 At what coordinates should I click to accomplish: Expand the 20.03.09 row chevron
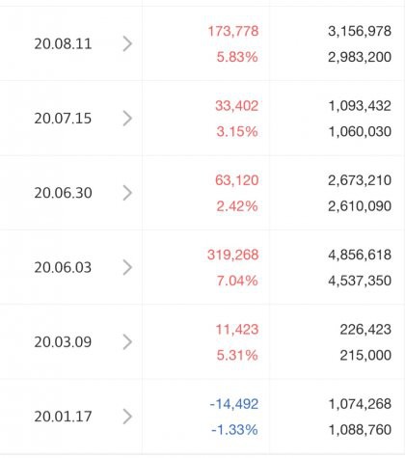point(127,342)
